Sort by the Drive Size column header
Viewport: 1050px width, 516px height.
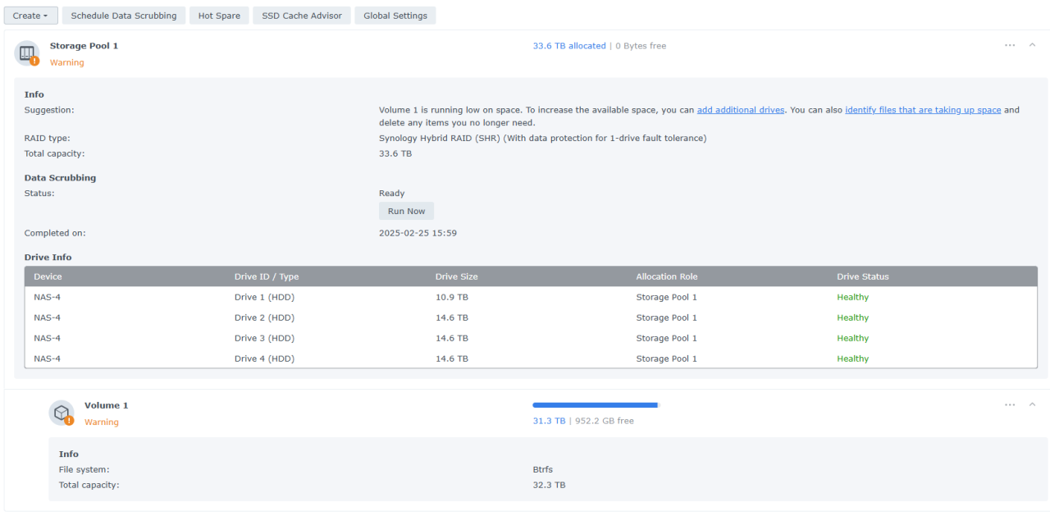(457, 276)
